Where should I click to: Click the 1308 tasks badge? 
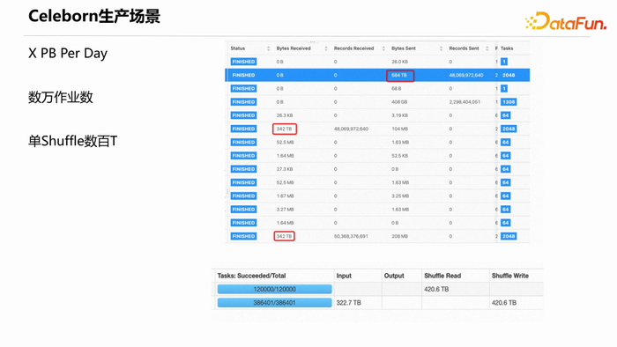pyautogui.click(x=509, y=102)
